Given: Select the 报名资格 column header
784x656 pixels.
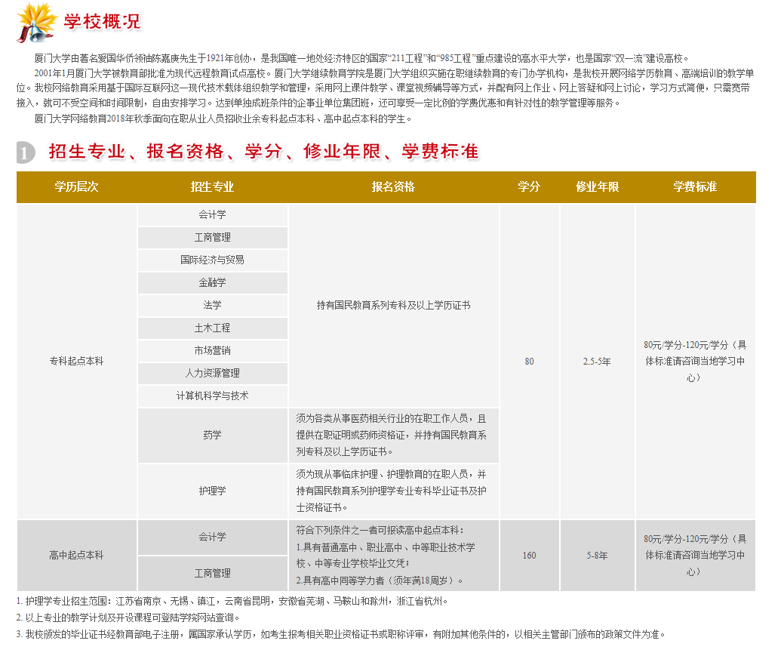Looking at the screenshot, I should [393, 187].
